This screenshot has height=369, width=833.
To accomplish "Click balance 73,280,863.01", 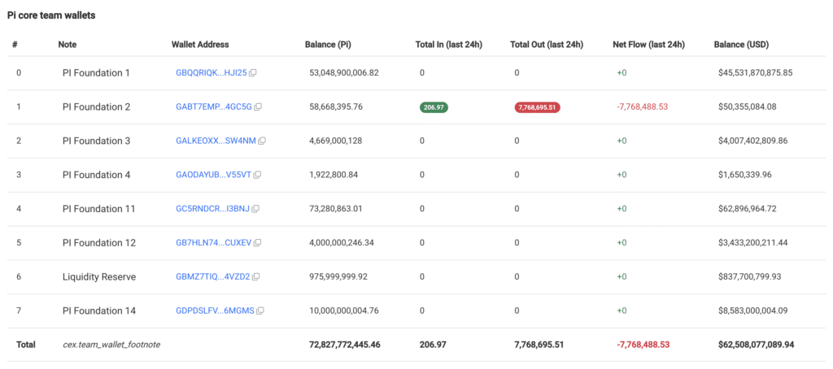I will click(x=336, y=209).
